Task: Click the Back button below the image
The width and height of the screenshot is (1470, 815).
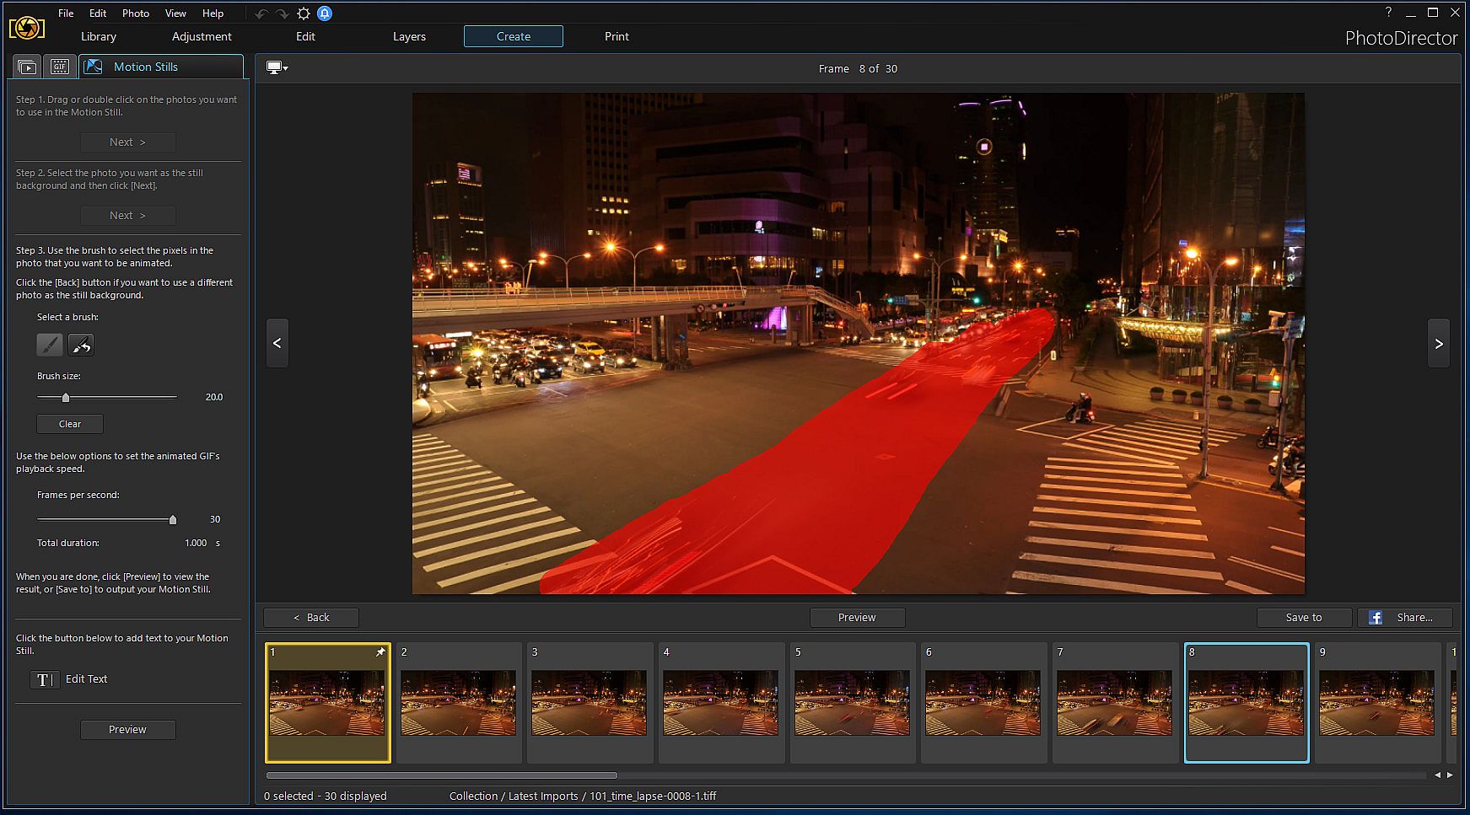Action: pyautogui.click(x=311, y=618)
